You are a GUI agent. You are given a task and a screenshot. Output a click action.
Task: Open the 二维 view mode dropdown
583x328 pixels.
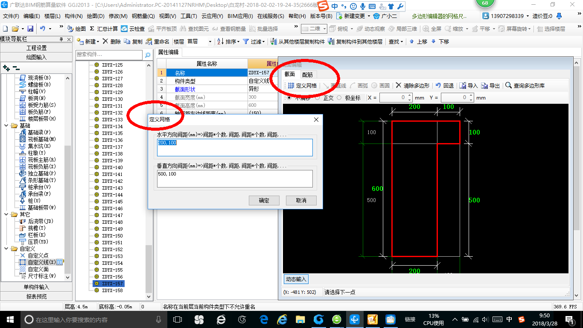point(325,29)
